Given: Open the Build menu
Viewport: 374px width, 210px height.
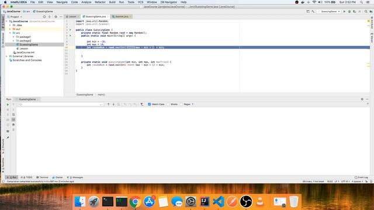Looking at the screenshot, I should (112, 2).
